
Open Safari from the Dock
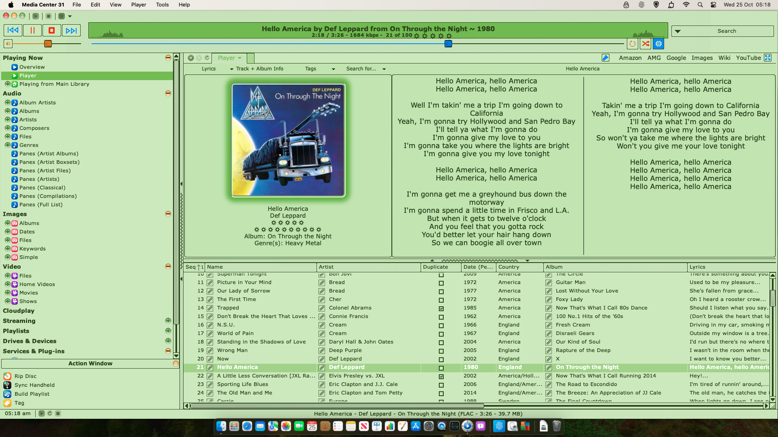[x=247, y=426]
